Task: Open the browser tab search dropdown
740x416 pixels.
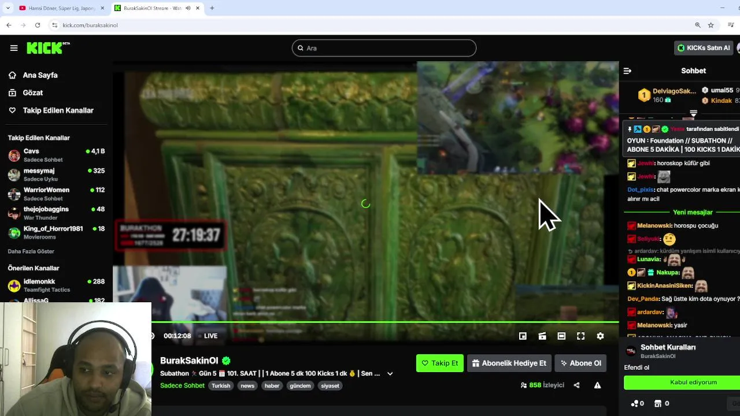Action: coord(8,8)
